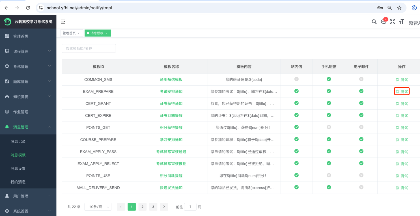Click 测试 for POINTS_USE template
The image size is (420, 216).
point(402,176)
